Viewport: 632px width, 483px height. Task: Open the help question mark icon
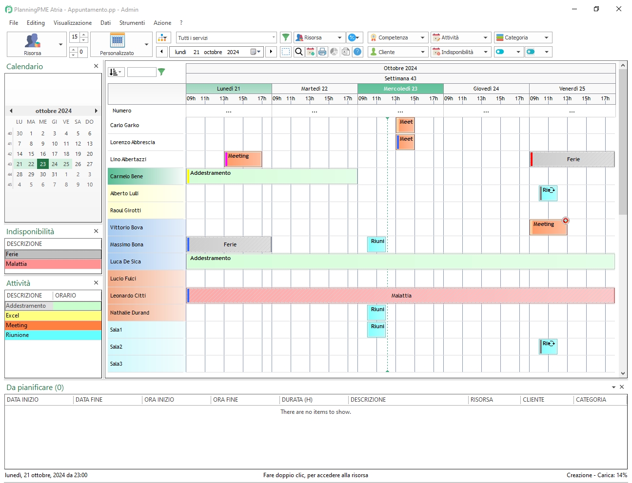pos(357,52)
